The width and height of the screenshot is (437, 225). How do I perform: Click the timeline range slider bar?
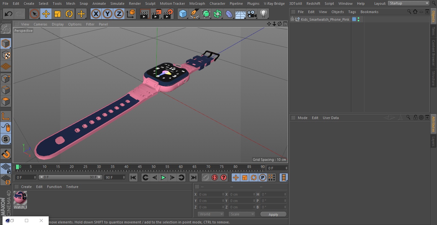pos(70,177)
